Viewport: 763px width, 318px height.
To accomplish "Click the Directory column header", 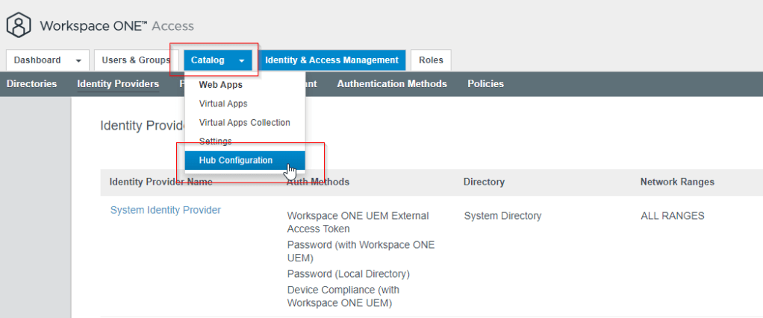I will coord(484,182).
